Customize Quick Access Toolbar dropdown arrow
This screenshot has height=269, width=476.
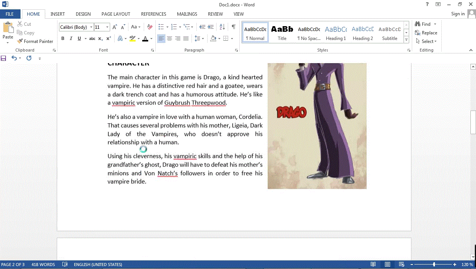click(40, 58)
